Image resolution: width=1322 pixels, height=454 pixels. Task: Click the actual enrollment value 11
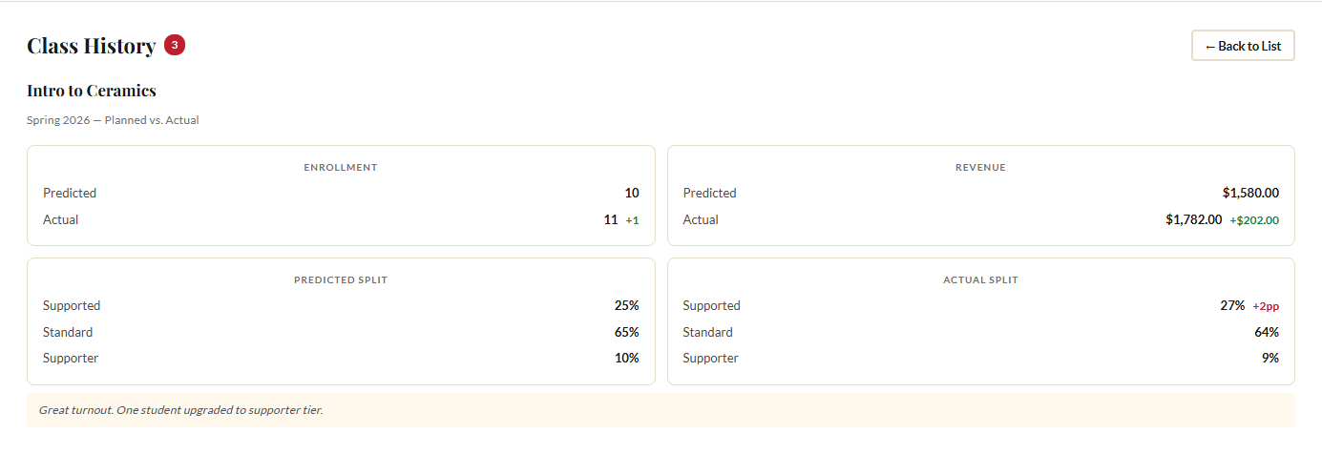coord(611,220)
